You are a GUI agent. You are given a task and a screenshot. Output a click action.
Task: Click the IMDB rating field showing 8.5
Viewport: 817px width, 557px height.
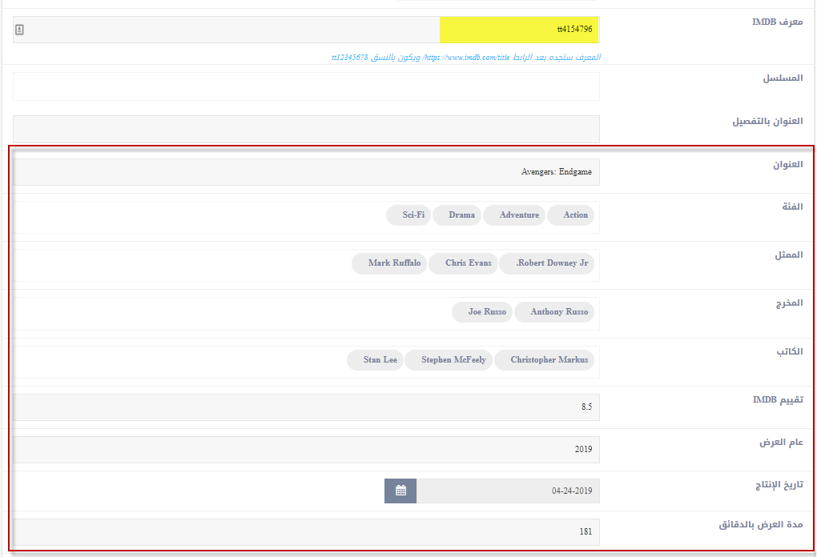[306, 407]
